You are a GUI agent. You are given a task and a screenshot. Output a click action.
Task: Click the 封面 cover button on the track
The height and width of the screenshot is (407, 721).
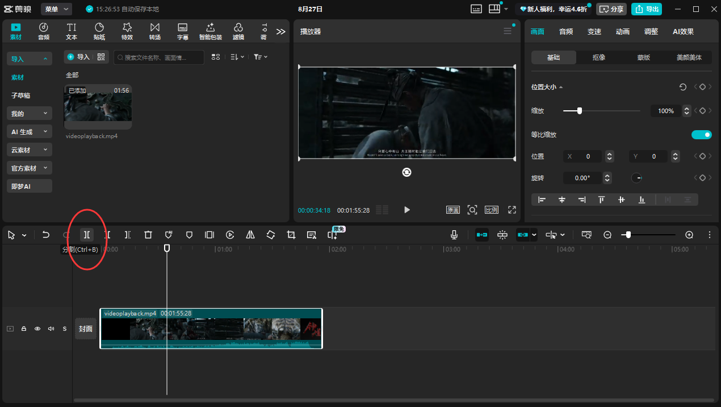point(86,329)
